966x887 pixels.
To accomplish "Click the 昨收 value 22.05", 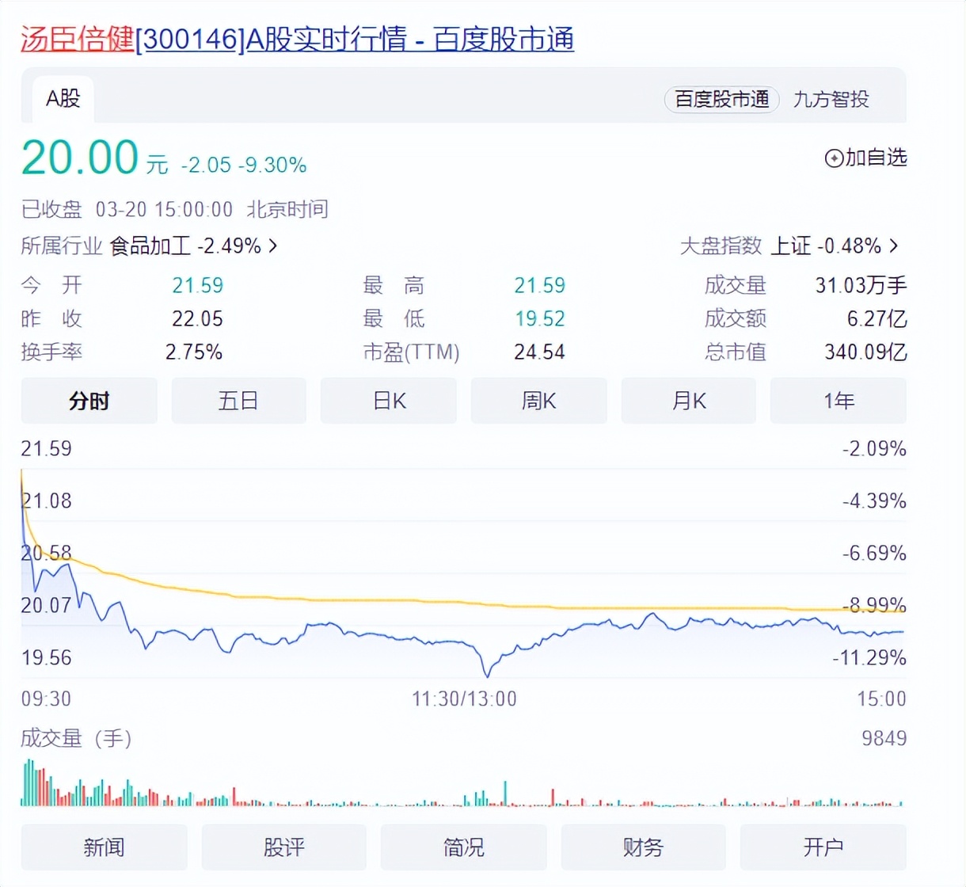I will pos(198,318).
